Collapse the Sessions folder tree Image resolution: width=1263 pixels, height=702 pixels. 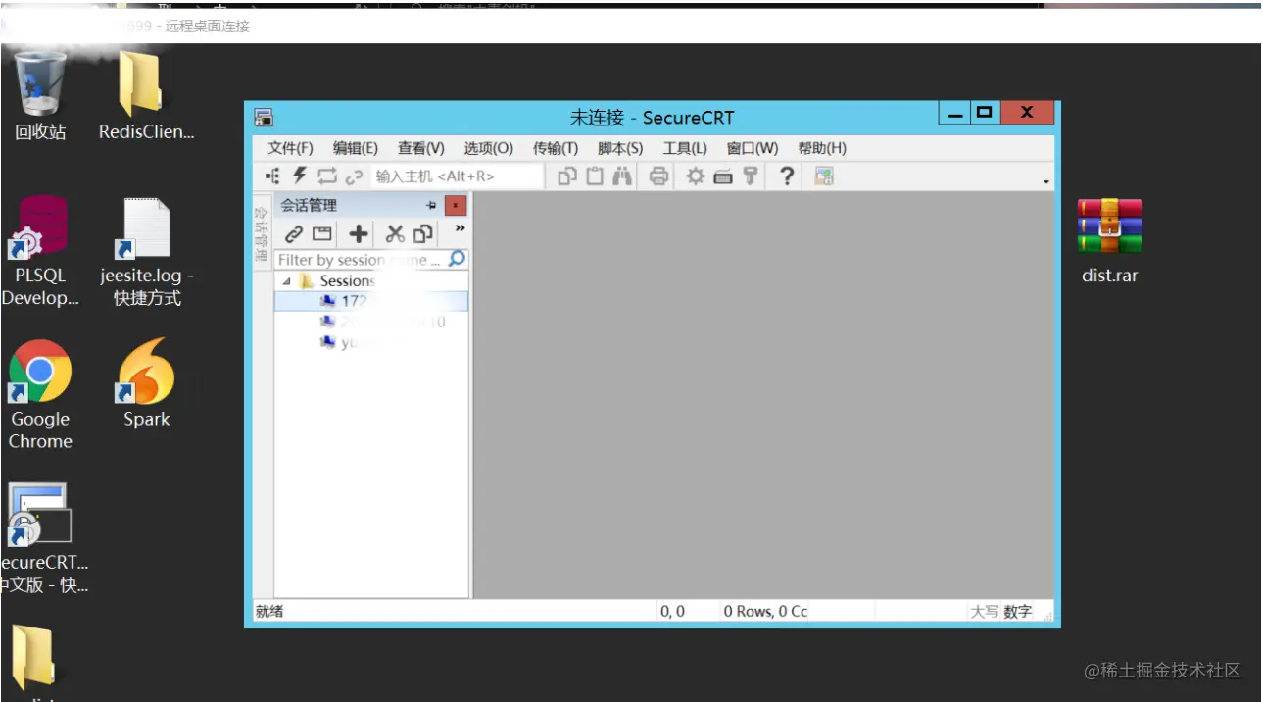[287, 281]
